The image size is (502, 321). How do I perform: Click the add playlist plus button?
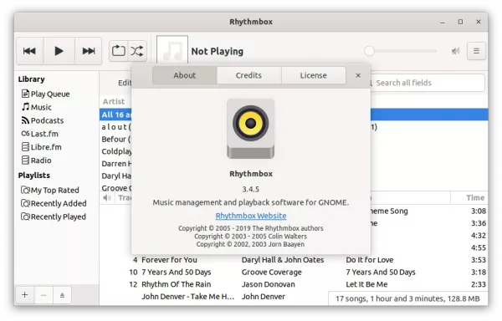pos(24,295)
